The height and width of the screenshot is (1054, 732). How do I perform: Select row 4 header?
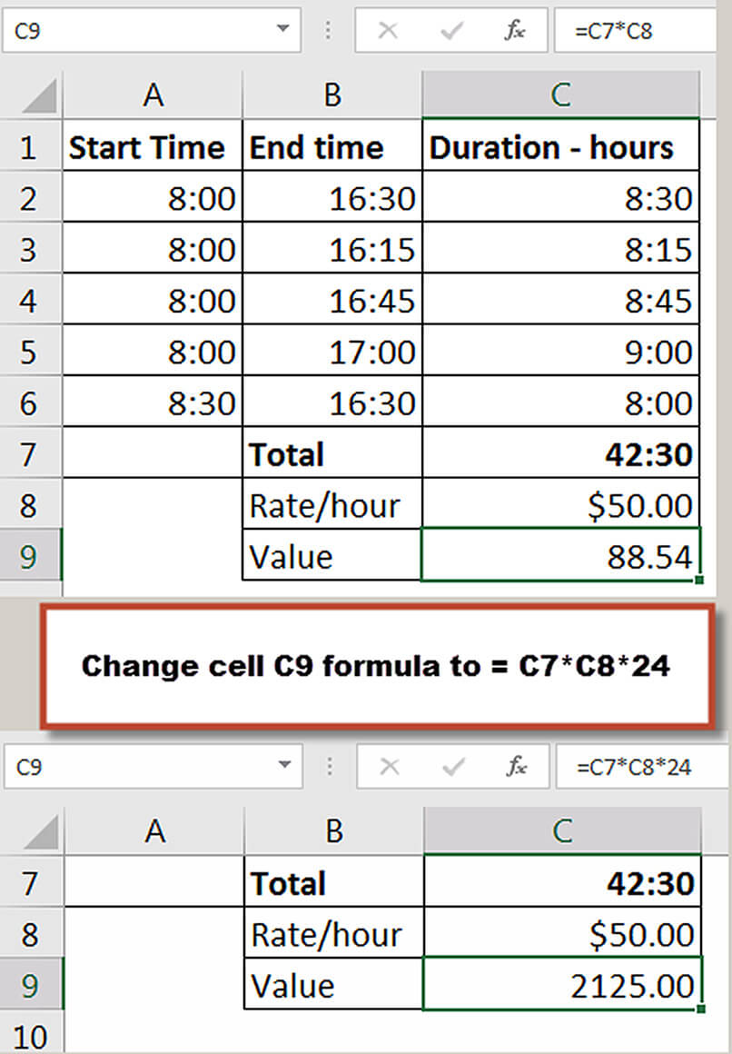30,300
